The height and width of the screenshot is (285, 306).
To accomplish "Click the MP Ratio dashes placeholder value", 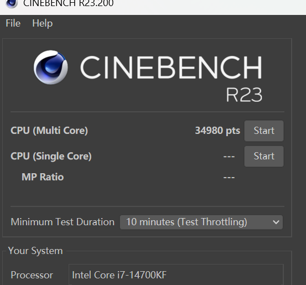I will tap(229, 178).
